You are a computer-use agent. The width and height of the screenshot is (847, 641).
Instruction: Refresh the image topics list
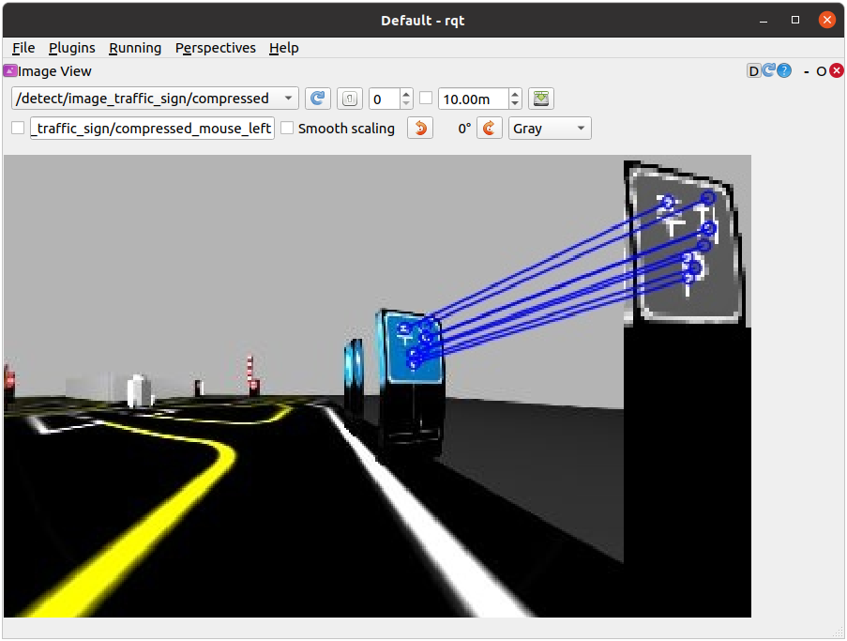[318, 99]
